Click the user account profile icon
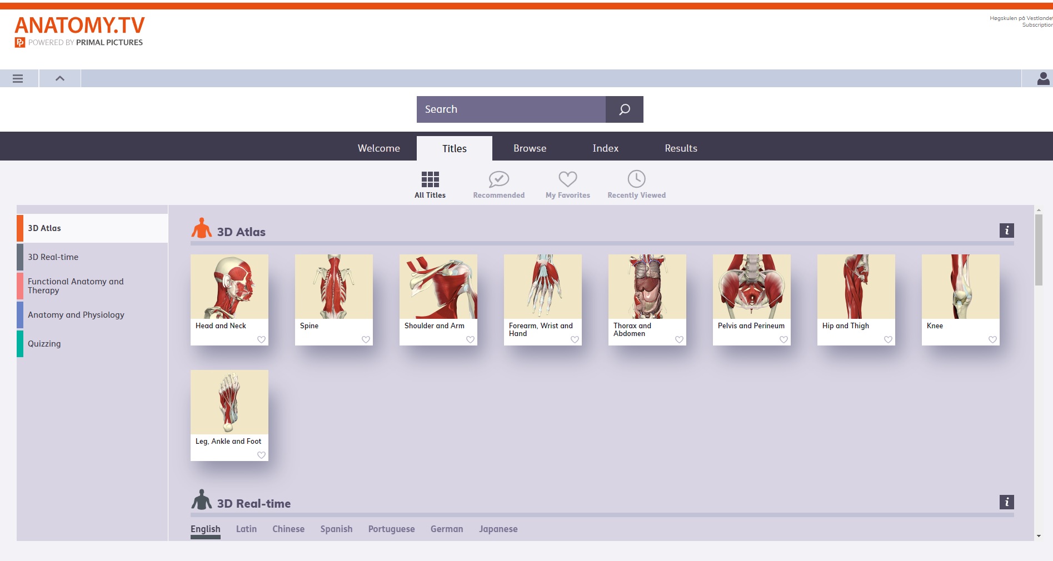The width and height of the screenshot is (1053, 561). pos(1043,79)
